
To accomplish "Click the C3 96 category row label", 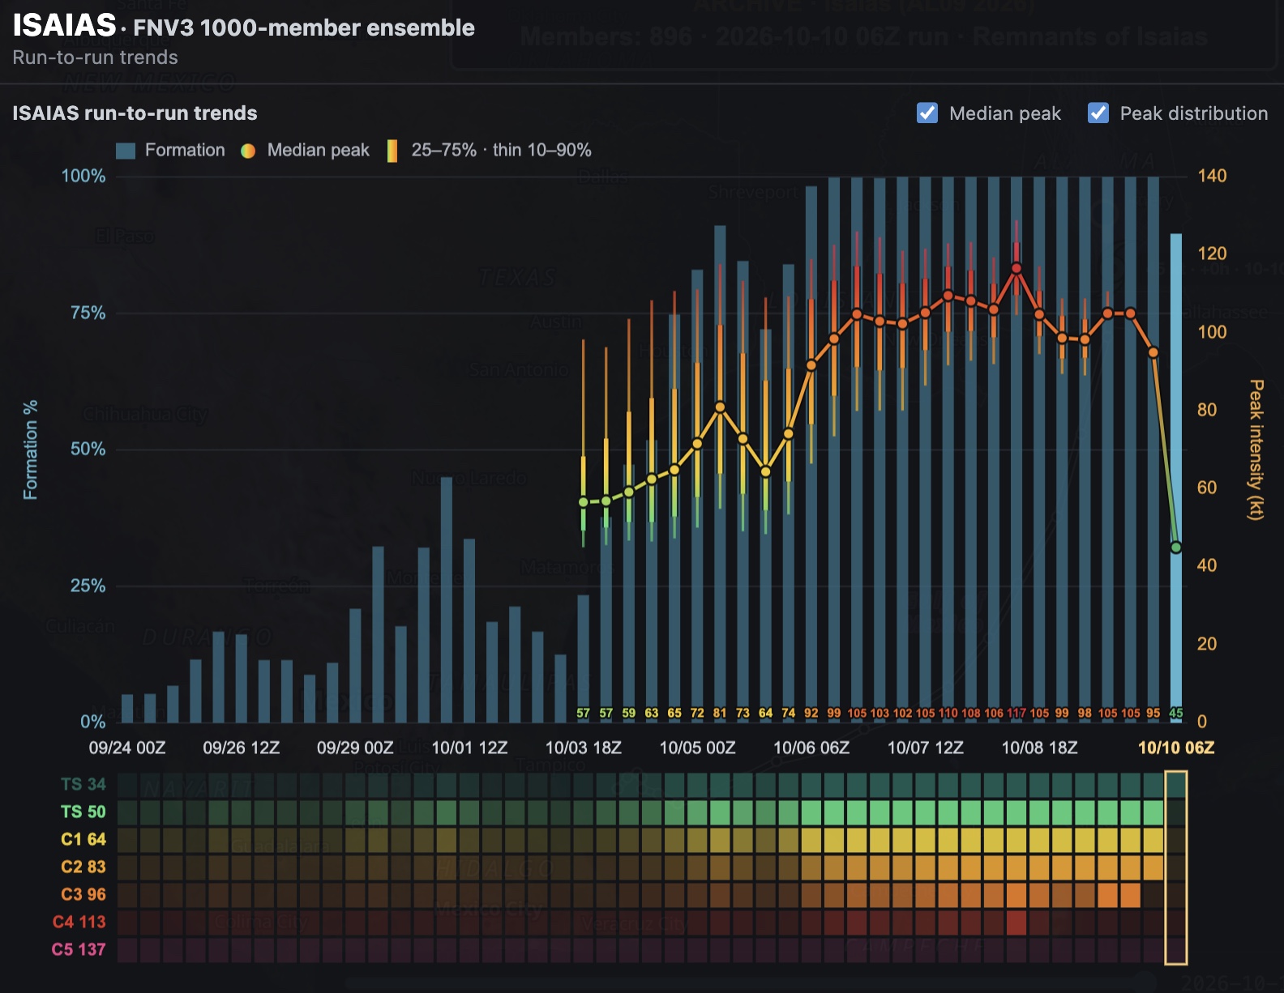I will click(x=83, y=894).
